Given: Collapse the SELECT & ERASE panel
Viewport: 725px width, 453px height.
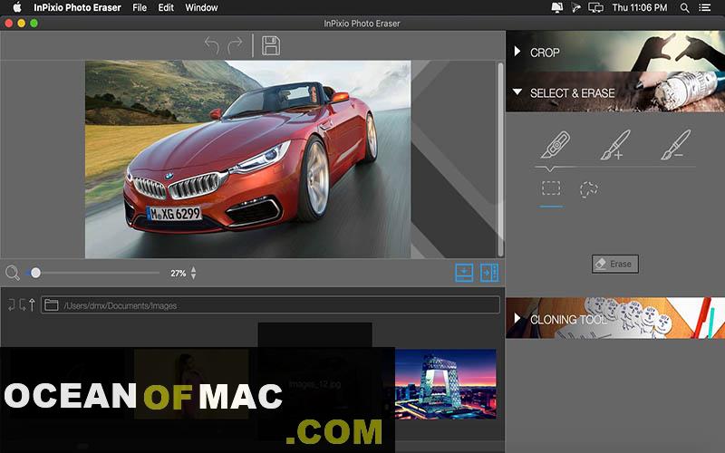Looking at the screenshot, I should 615,92.
